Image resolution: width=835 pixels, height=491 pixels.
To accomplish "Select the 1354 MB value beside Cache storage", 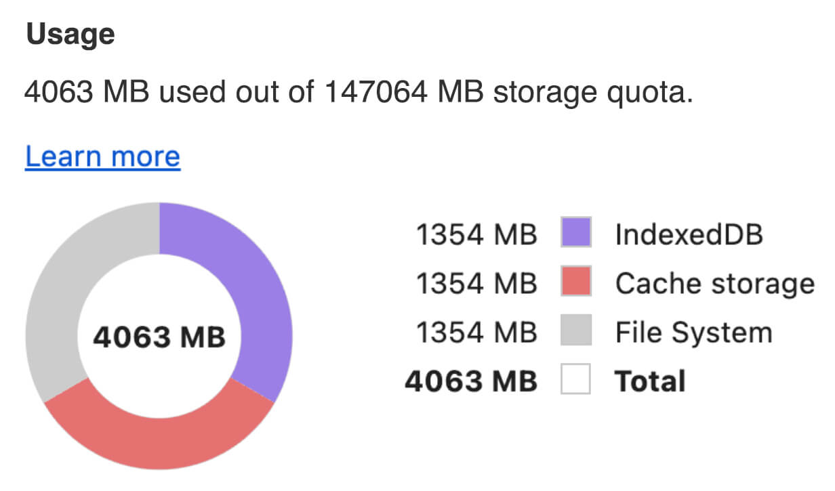I will 476,283.
